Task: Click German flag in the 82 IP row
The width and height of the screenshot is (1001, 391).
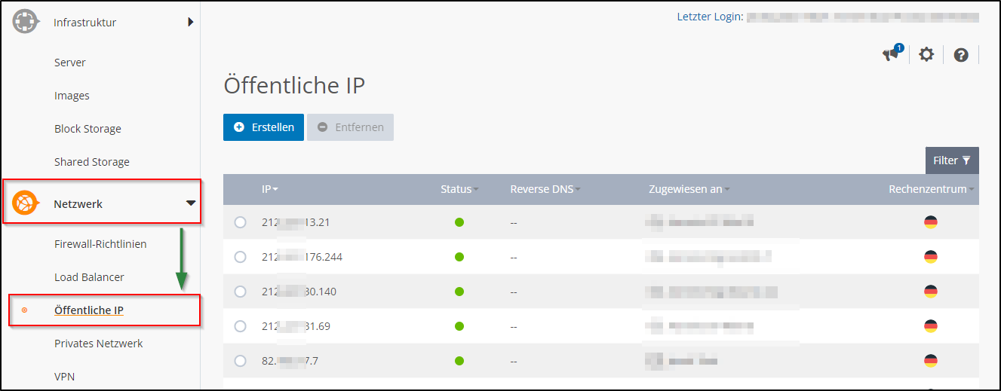Action: [931, 361]
